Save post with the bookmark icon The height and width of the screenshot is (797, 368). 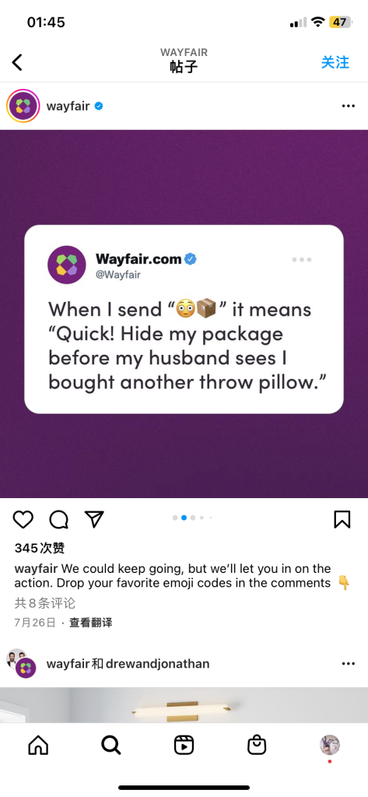[342, 519]
